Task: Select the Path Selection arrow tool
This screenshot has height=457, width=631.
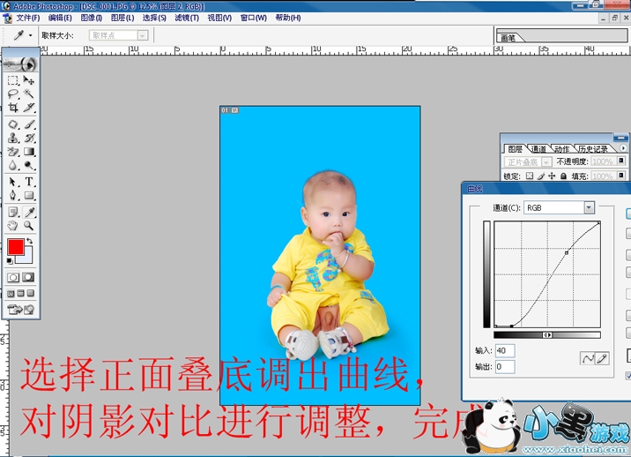Action: (x=13, y=182)
